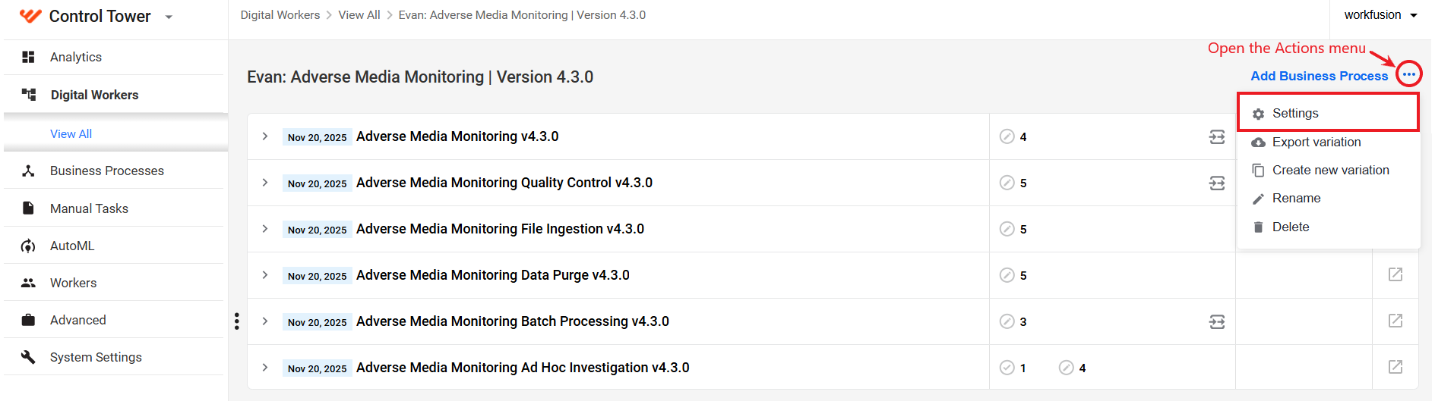Click the flow icon on Adverse Media Monitoring v4.3.0 row

(x=1217, y=136)
